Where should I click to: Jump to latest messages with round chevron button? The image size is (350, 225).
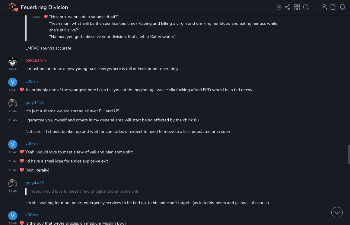tap(337, 213)
